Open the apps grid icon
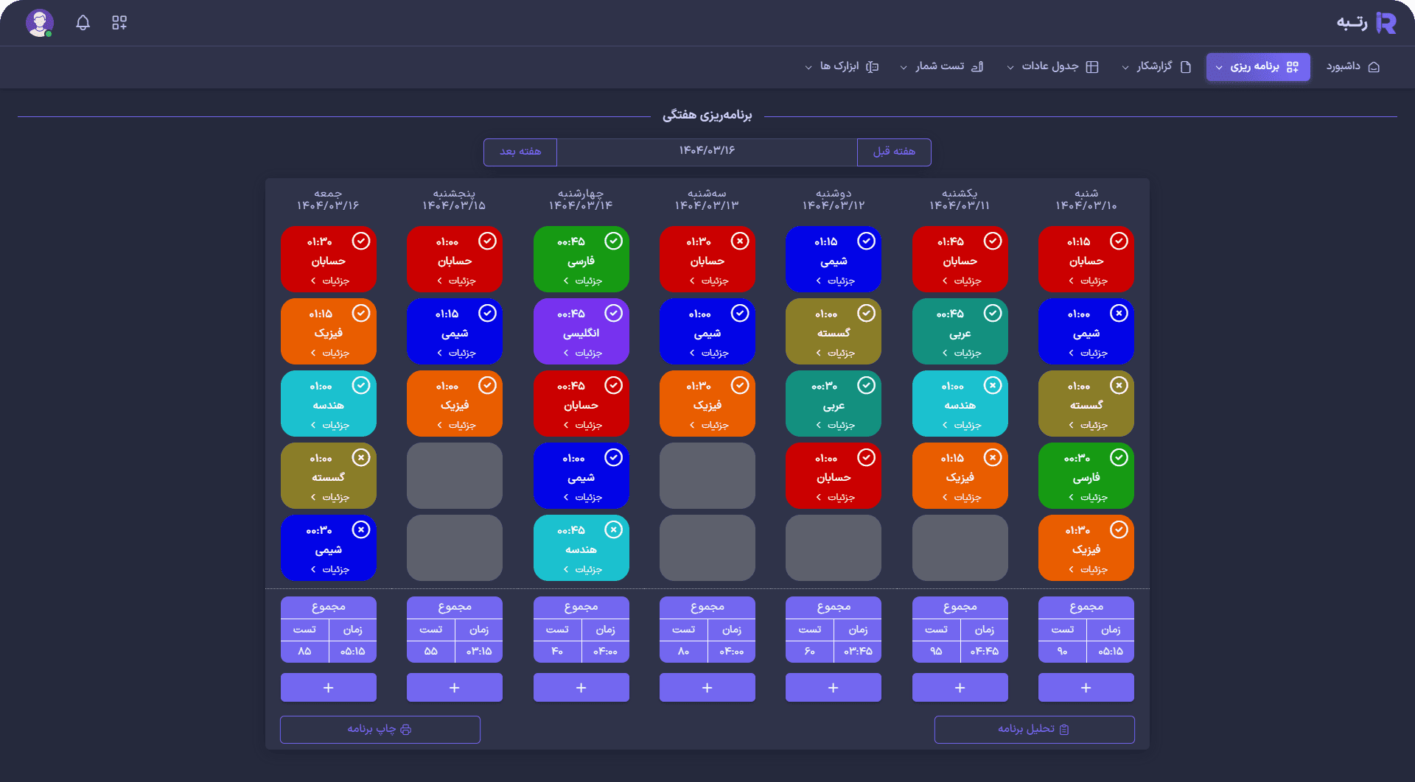The width and height of the screenshot is (1415, 782). [119, 23]
